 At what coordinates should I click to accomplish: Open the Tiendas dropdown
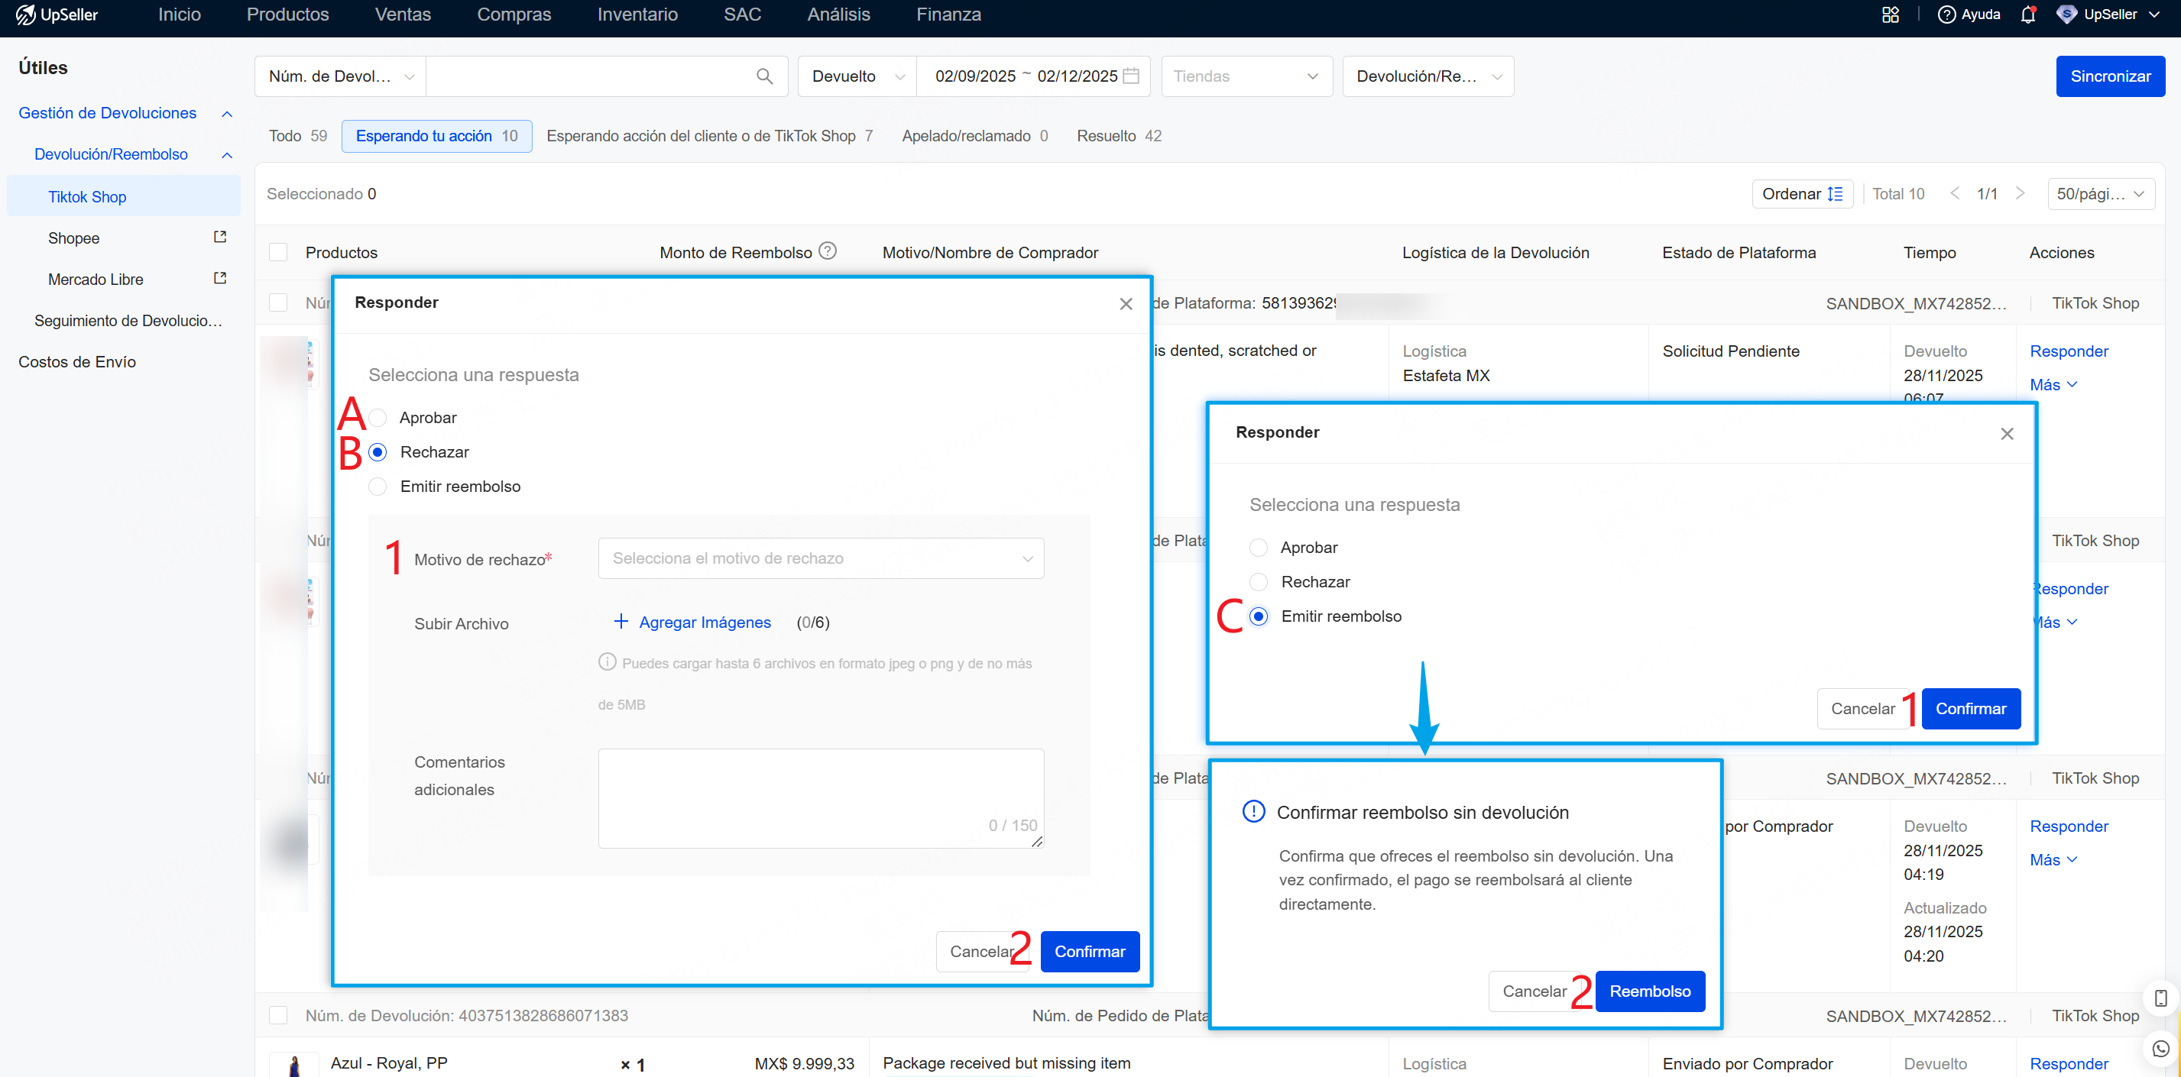1246,76
